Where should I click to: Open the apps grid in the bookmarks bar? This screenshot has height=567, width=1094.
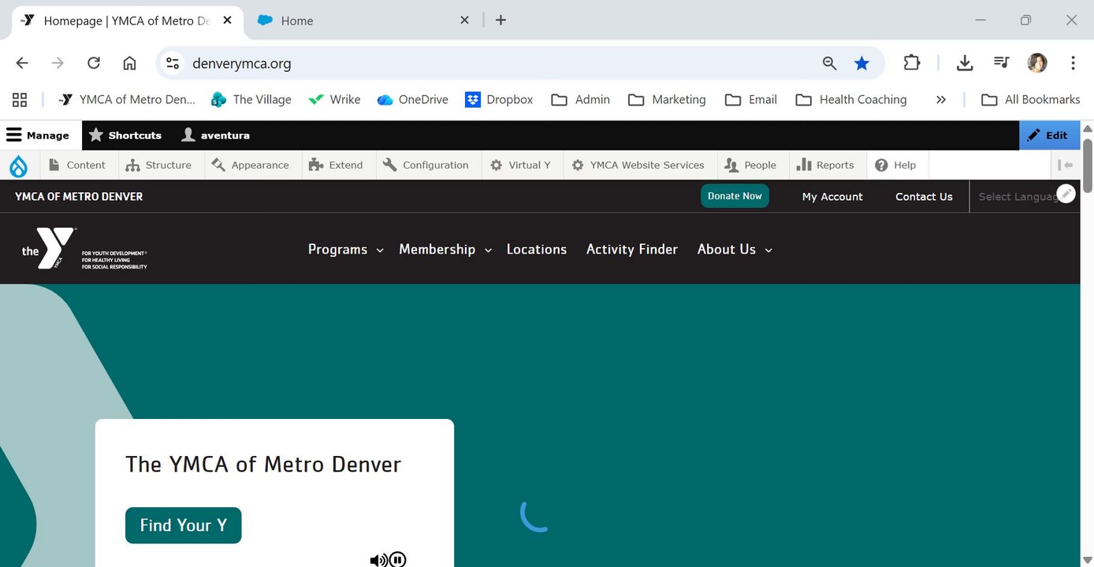point(20,99)
